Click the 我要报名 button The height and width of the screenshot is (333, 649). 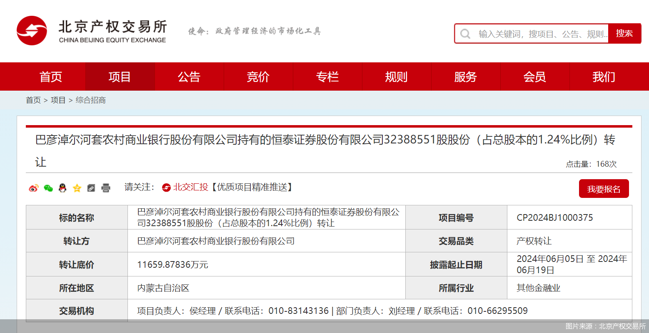click(x=604, y=188)
